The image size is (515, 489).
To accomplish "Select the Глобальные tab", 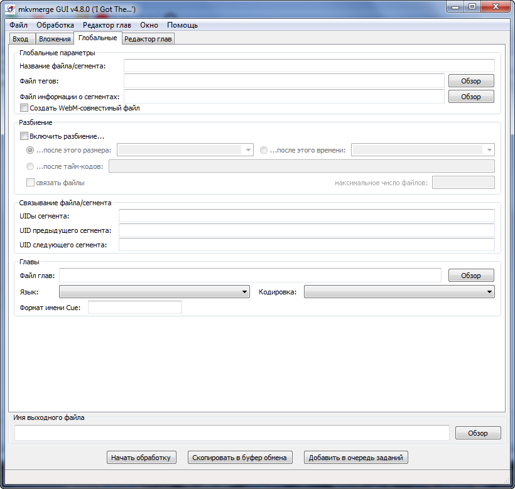I will pos(98,38).
